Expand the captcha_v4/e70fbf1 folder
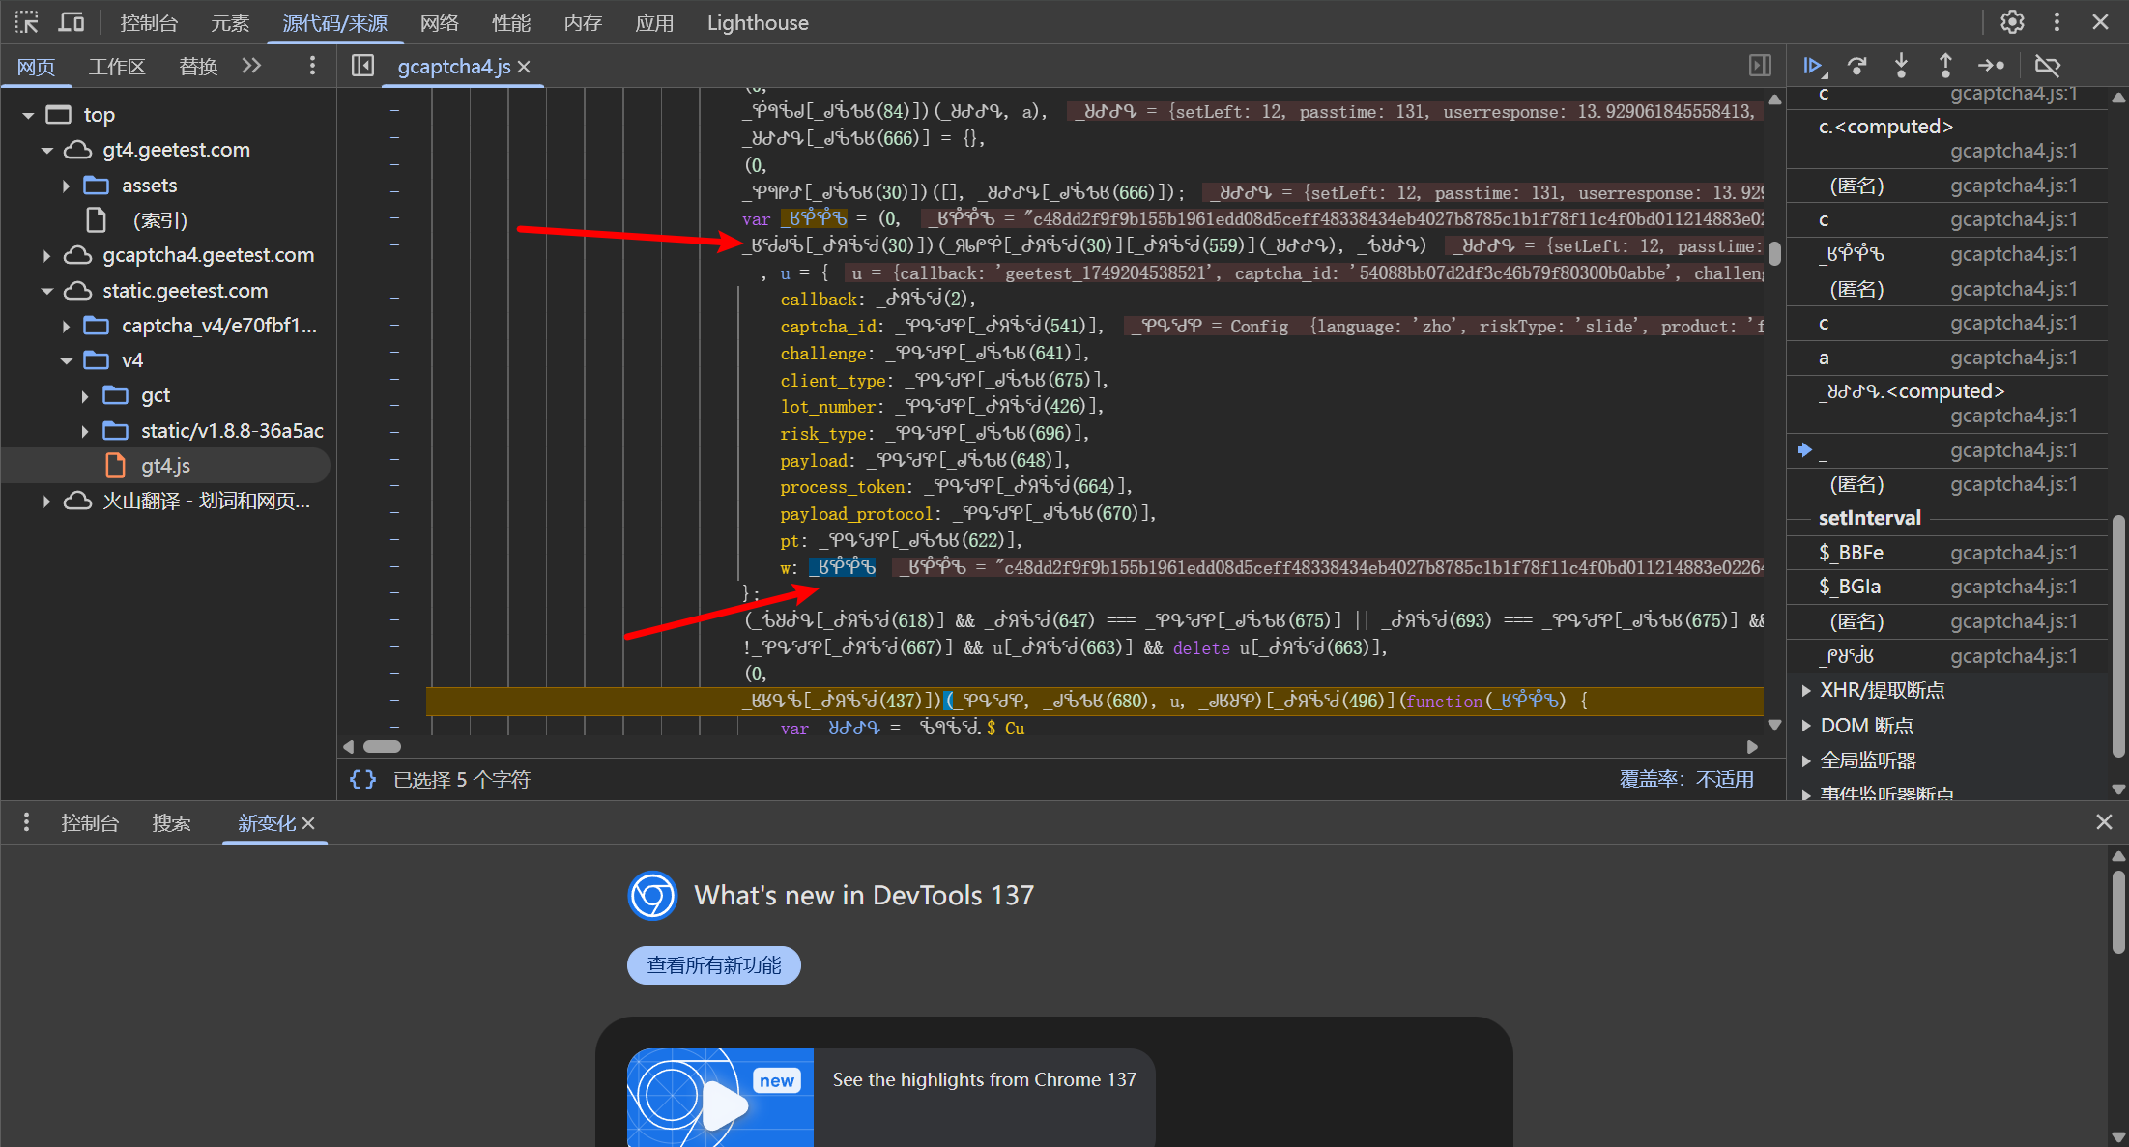Image resolution: width=2129 pixels, height=1147 pixels. pyautogui.click(x=66, y=326)
